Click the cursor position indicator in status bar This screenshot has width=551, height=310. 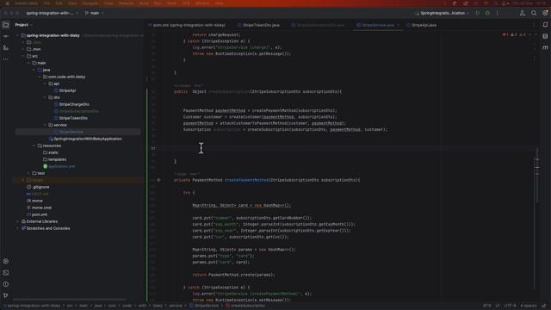(x=487, y=306)
